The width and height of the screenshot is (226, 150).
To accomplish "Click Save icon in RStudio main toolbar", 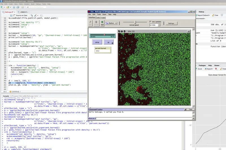I will 14,7.
